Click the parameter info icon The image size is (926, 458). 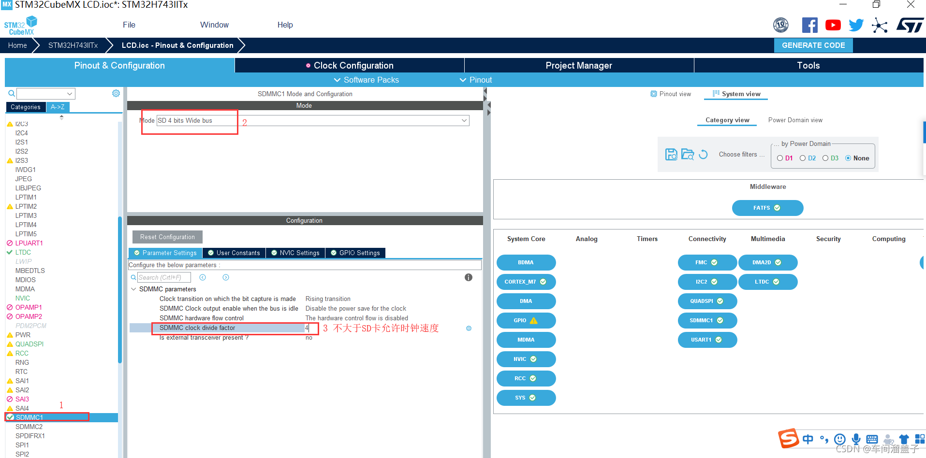click(x=468, y=277)
